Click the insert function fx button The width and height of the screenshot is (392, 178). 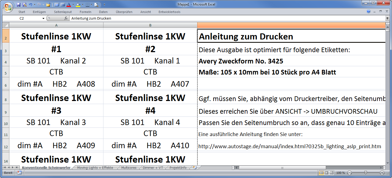tap(66, 18)
